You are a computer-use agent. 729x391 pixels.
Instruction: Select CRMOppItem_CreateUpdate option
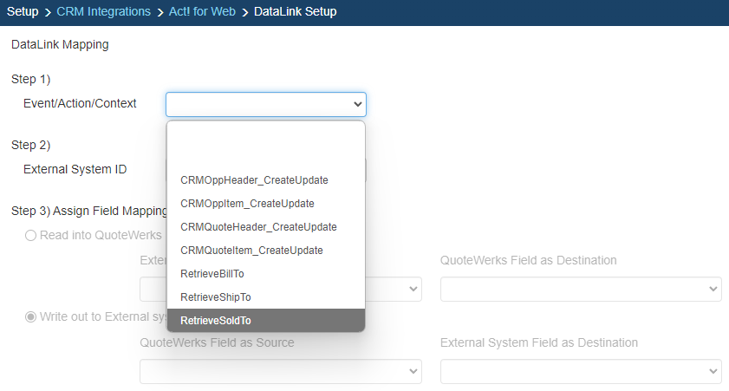point(247,204)
